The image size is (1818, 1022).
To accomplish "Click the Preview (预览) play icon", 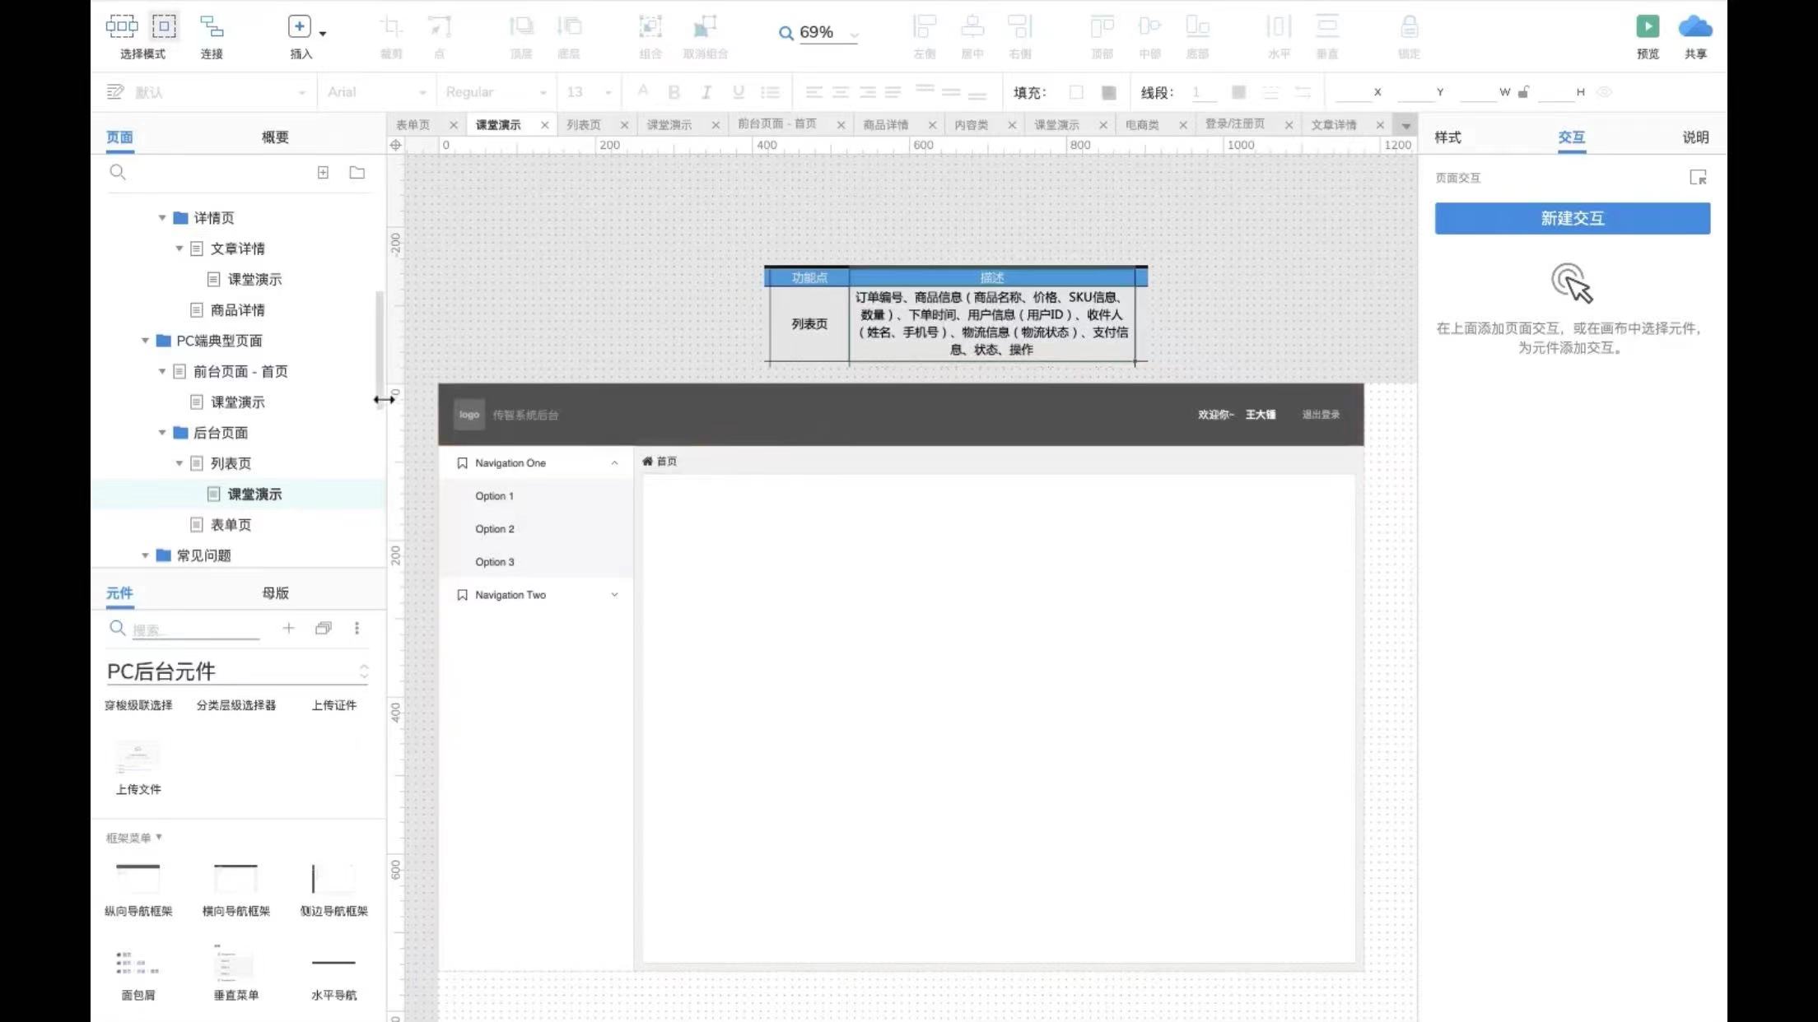I will (1647, 27).
